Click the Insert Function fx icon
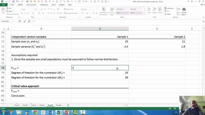Screen dimensions: 205x115 tap(29, 21)
